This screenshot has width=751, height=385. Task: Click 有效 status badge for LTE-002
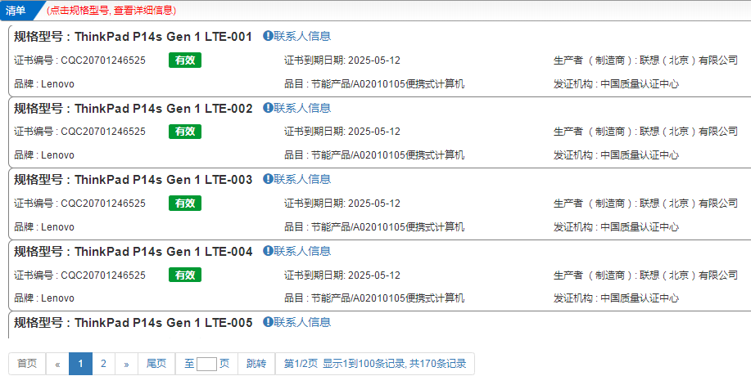[185, 132]
